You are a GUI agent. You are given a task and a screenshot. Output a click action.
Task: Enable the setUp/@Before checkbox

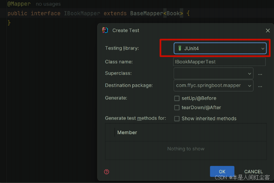tap(177, 98)
